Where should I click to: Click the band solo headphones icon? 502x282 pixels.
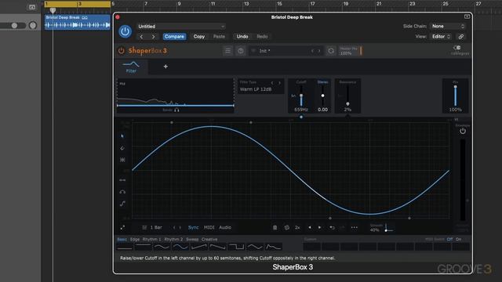pos(176,110)
